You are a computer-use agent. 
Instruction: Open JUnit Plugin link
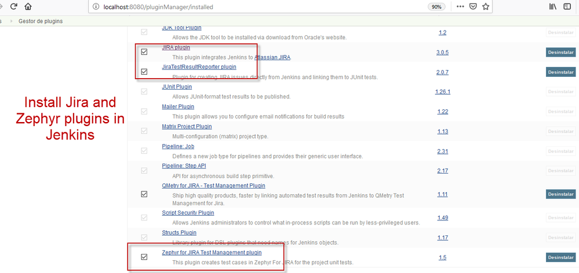[x=177, y=87]
